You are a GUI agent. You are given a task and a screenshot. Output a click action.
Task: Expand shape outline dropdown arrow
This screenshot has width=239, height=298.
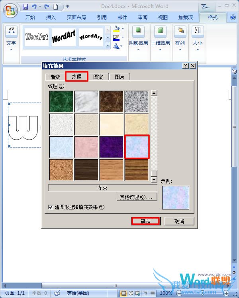[123, 37]
